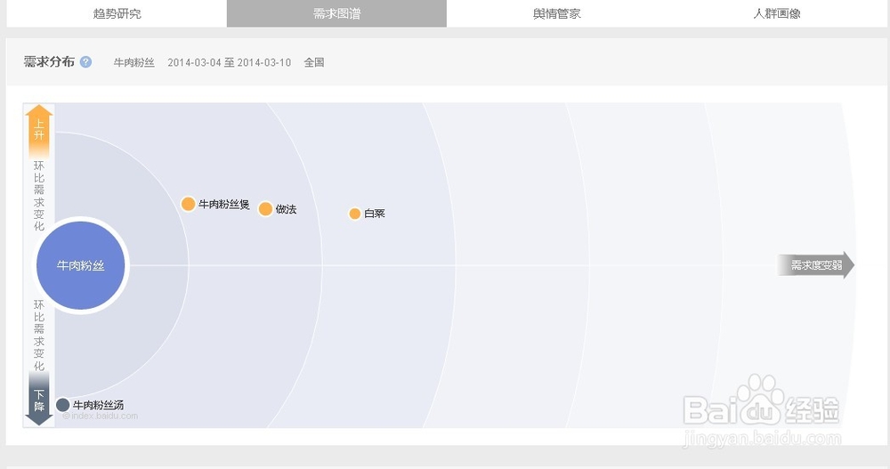This screenshot has height=469, width=890.
Task: Select the 需求图谱 tab
Action: tap(336, 13)
